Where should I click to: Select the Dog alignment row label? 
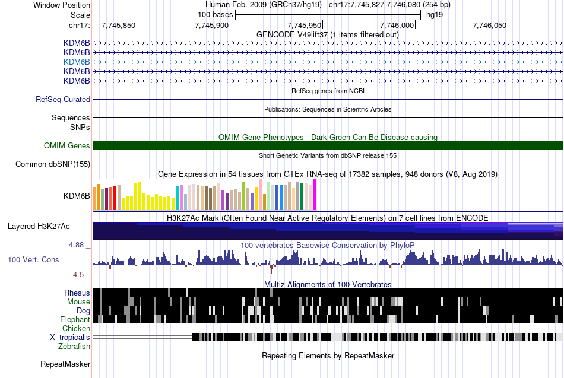click(x=84, y=311)
